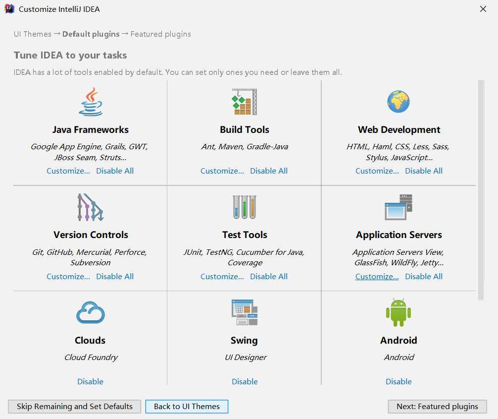
Task: Close the Customize IntelliJ IDEA dialog
Action: click(483, 9)
